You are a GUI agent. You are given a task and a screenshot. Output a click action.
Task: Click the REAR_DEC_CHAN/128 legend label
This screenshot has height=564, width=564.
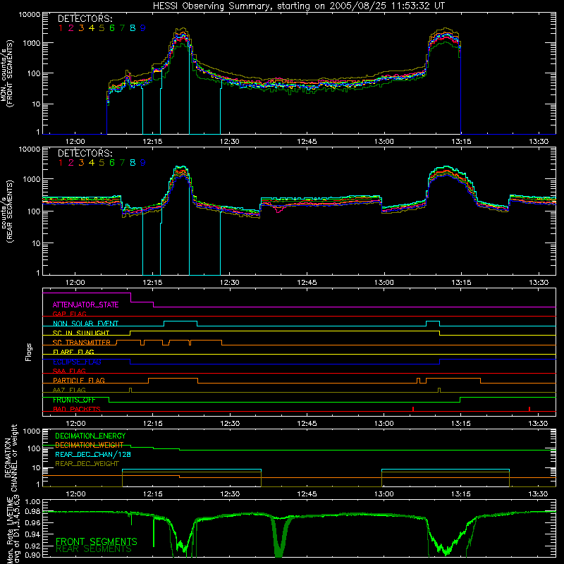[x=93, y=455]
